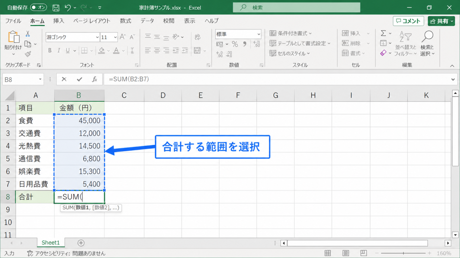Click the 書式 cells button
460x258 pixels.
click(353, 53)
